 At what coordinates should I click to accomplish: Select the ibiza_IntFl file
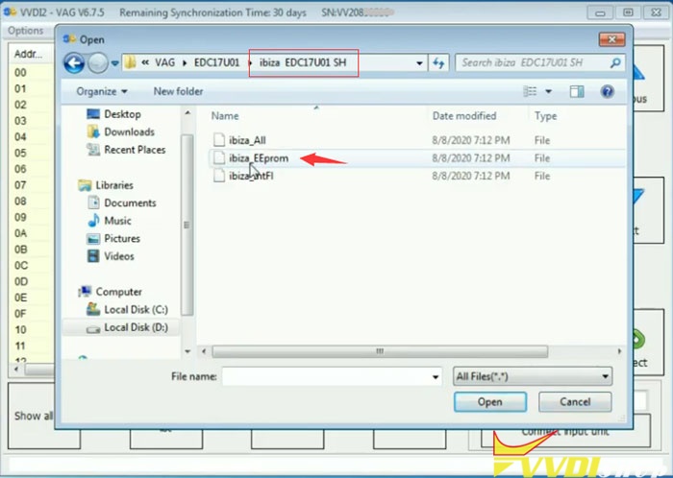[251, 176]
